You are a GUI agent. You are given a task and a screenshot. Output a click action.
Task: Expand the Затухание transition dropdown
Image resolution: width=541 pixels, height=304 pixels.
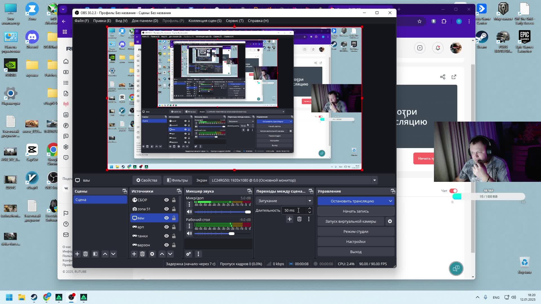[x=310, y=201]
